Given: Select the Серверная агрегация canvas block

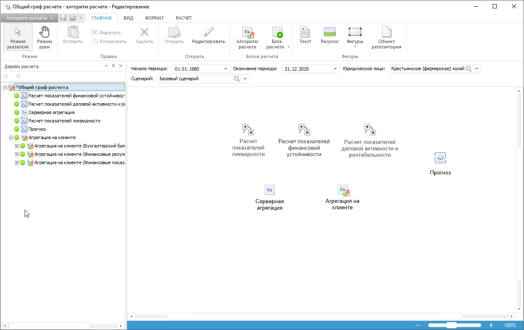Looking at the screenshot, I should 269,197.
